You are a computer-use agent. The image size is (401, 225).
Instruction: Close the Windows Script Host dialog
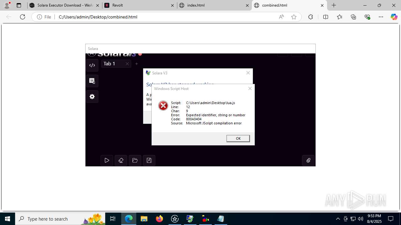click(x=250, y=88)
